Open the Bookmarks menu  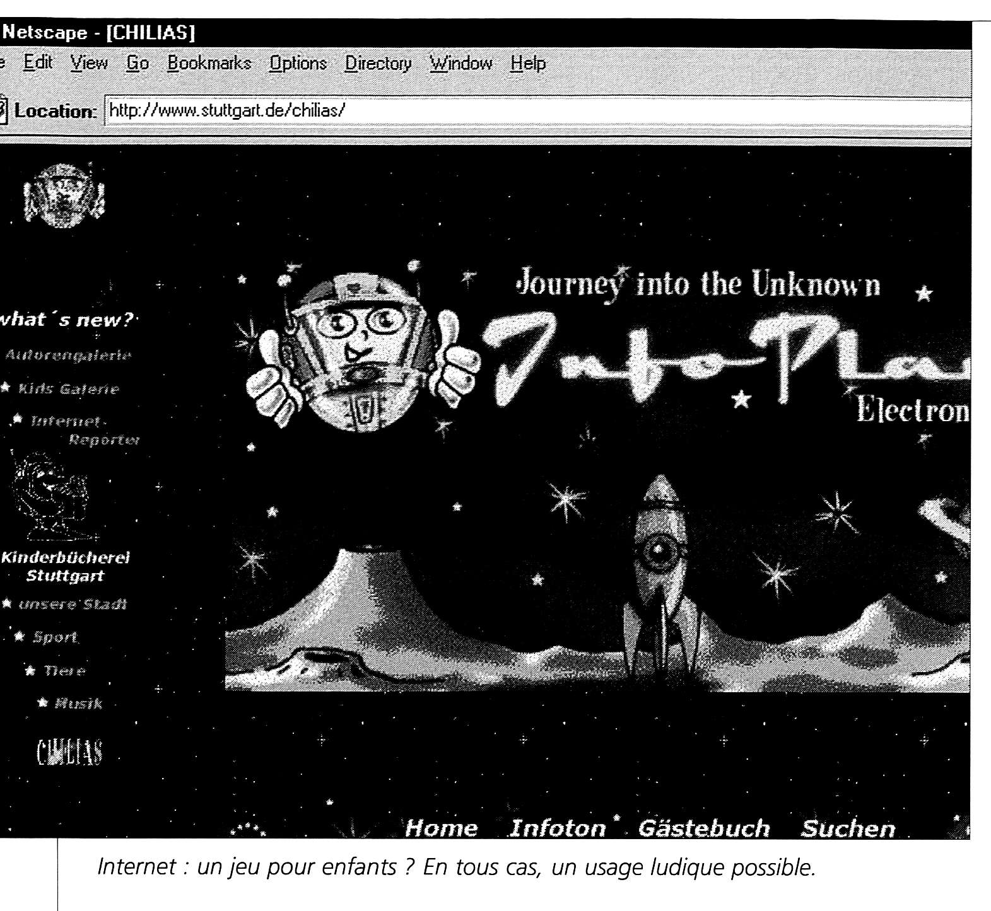pyautogui.click(x=209, y=62)
